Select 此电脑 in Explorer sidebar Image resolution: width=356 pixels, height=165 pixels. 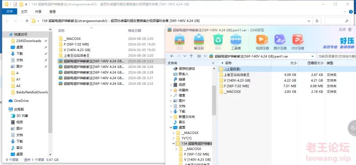click(19, 109)
